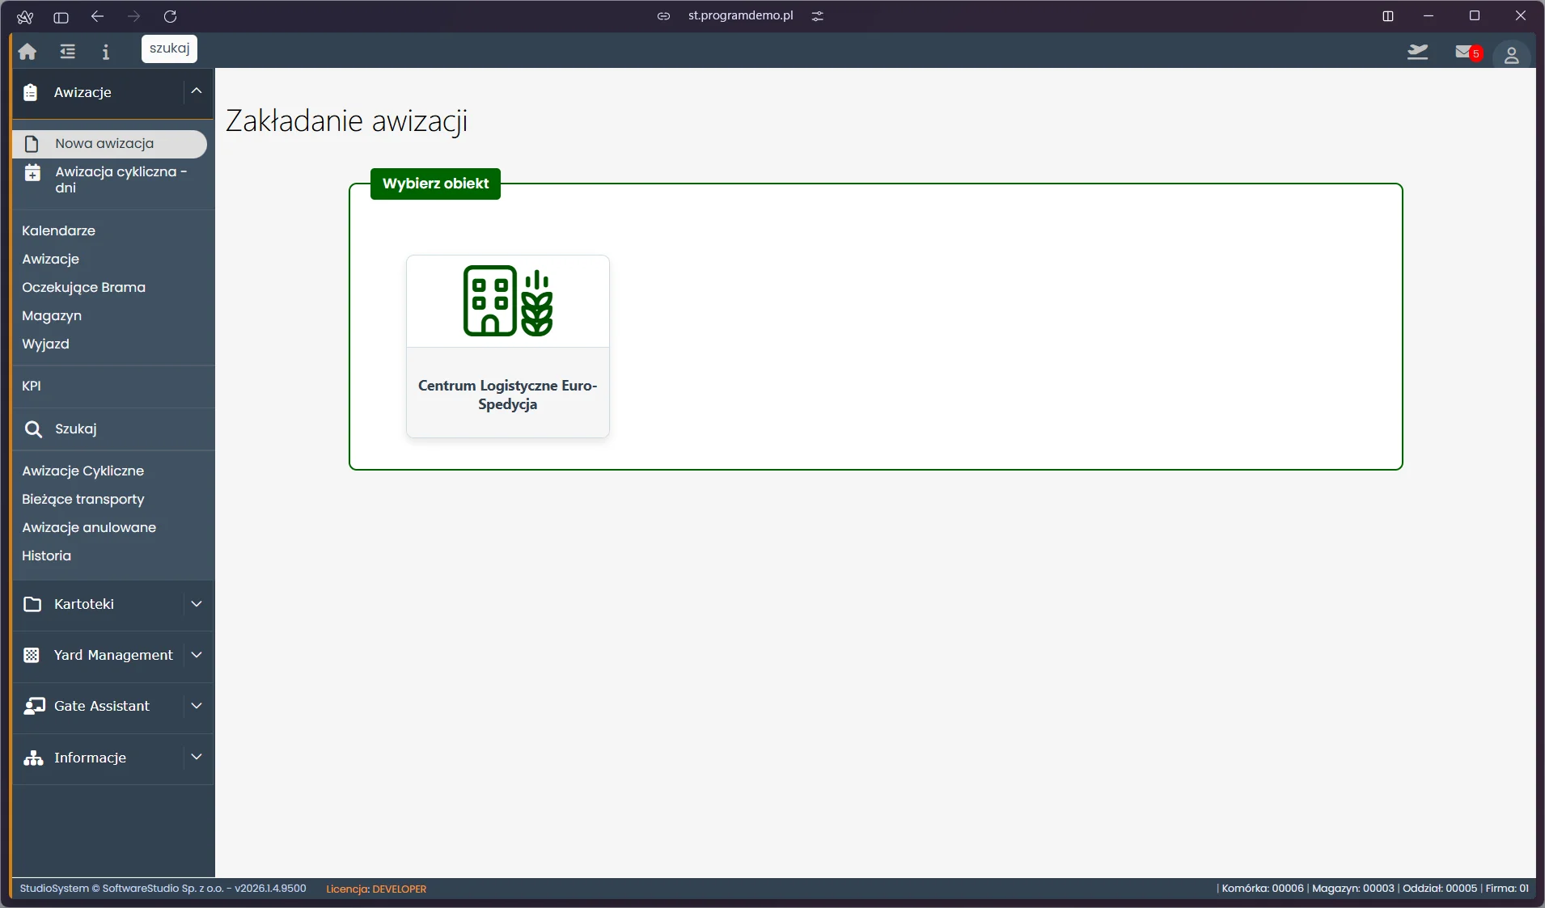The width and height of the screenshot is (1545, 908).
Task: Open Bieżące transporty
Action: click(x=83, y=499)
